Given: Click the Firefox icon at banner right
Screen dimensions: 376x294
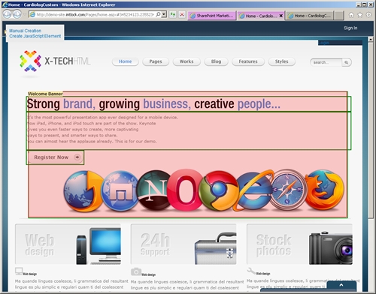Looking at the screenshot, I should click(324, 190).
